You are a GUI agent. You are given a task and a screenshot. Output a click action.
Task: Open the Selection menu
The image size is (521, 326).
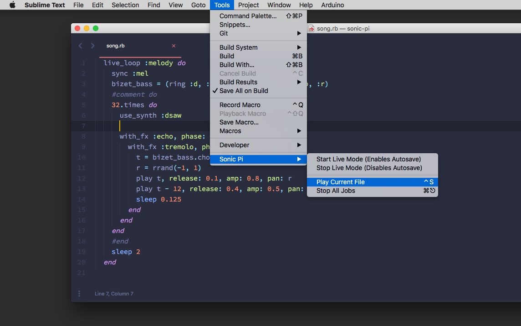pos(125,5)
